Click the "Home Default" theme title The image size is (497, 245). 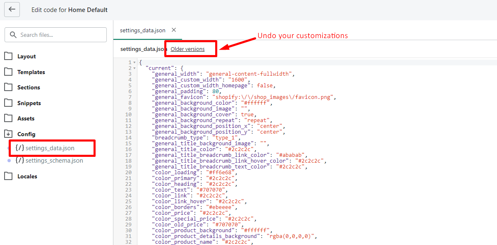coord(88,10)
